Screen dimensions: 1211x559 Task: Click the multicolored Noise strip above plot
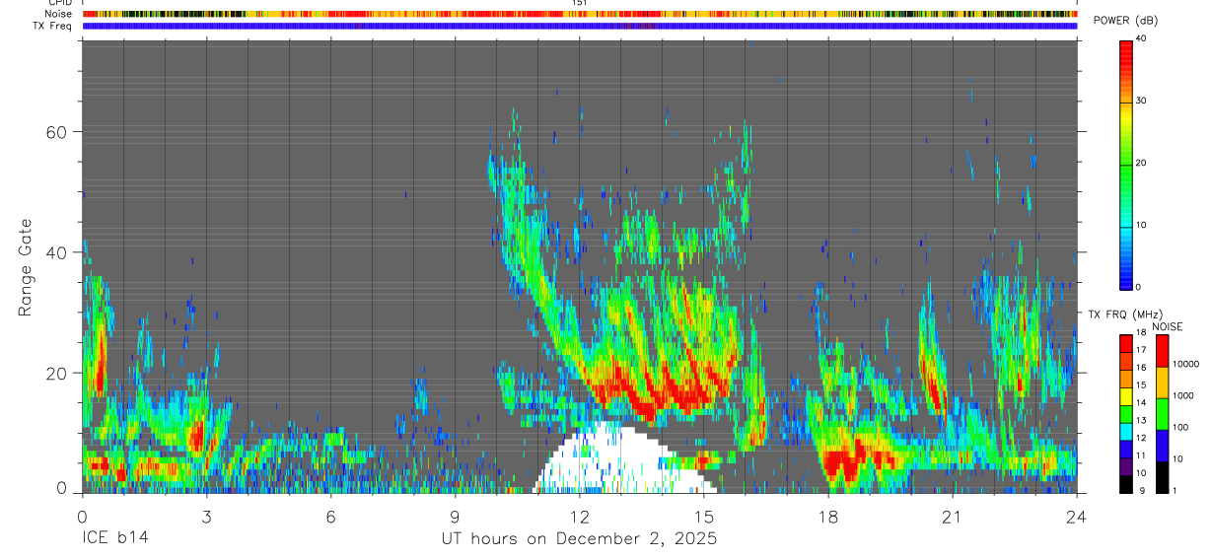click(x=579, y=14)
